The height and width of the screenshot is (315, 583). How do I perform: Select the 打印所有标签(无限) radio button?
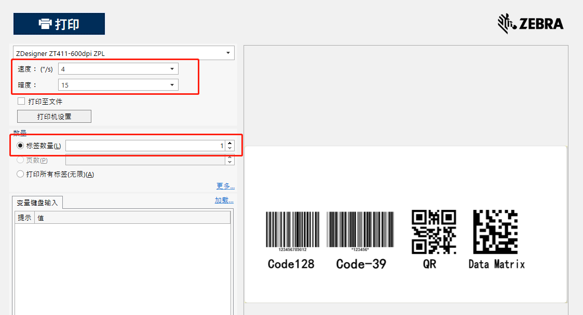pyautogui.click(x=20, y=174)
